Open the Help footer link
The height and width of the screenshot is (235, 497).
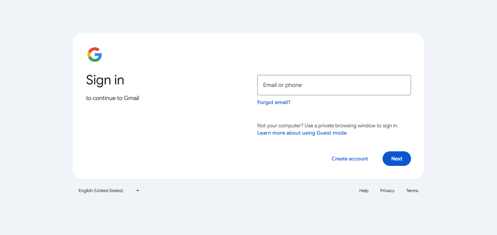[x=364, y=191]
